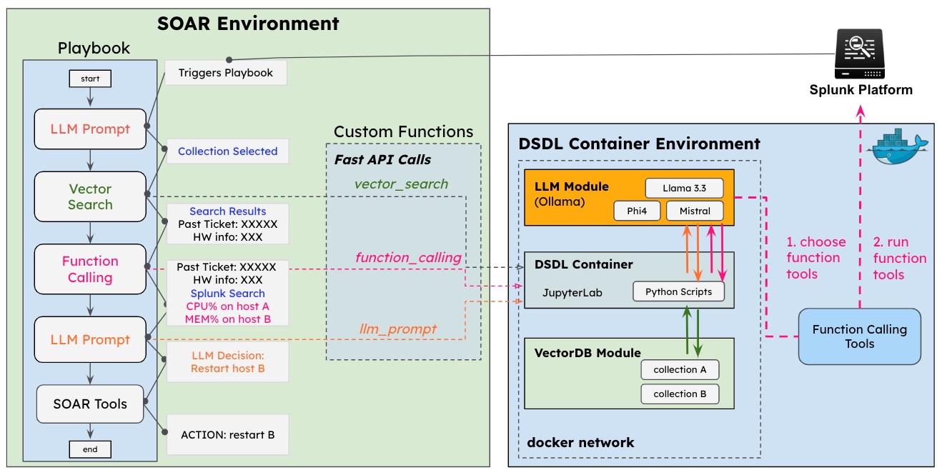Click the Vector Search playbook block
Image resolution: width=942 pixels, height=475 pixels.
[90, 197]
